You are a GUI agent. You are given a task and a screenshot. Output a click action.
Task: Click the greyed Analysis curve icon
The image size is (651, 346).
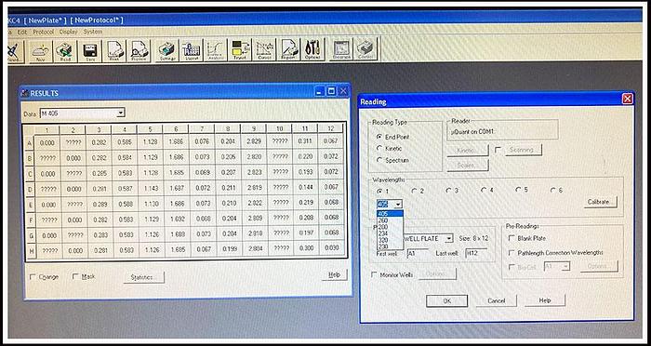(x=216, y=50)
